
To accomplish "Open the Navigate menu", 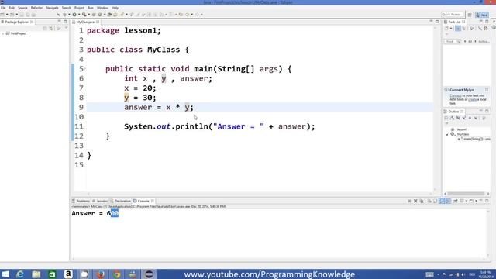I will point(52,8).
